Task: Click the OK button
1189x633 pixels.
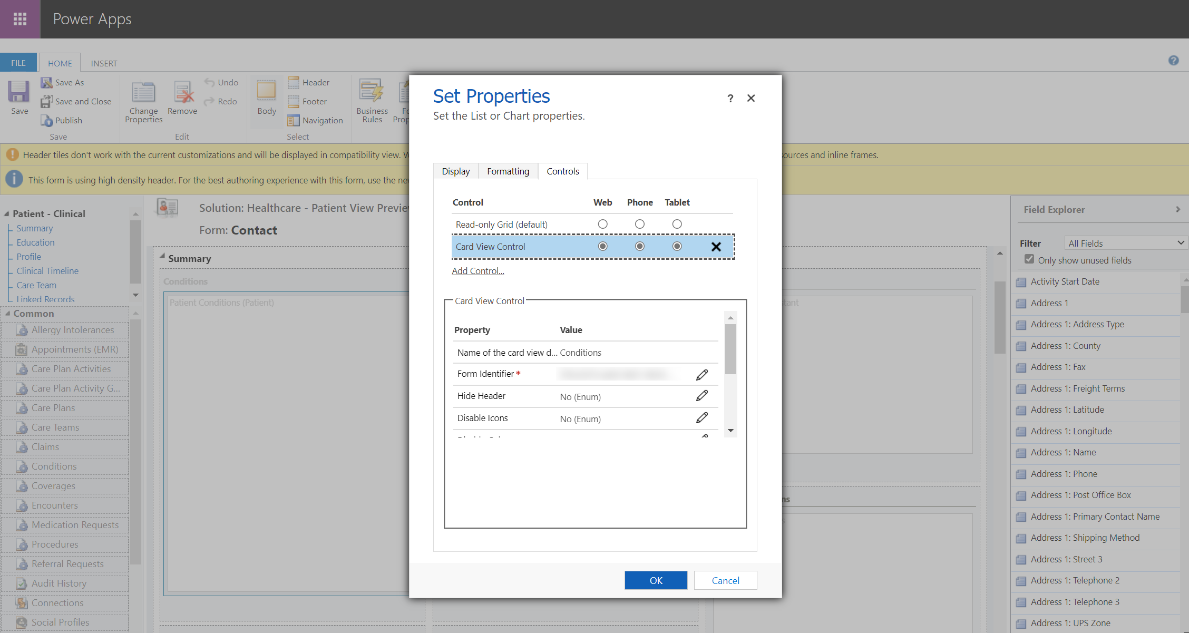Action: tap(656, 580)
